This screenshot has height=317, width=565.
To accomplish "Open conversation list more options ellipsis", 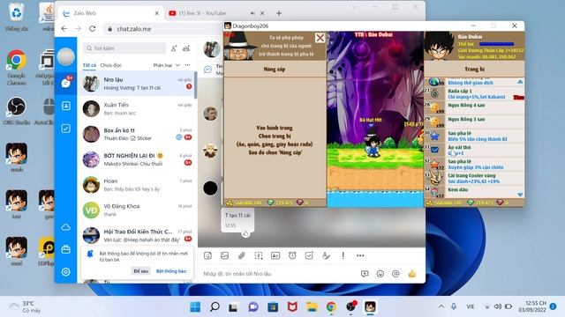I will [187, 65].
